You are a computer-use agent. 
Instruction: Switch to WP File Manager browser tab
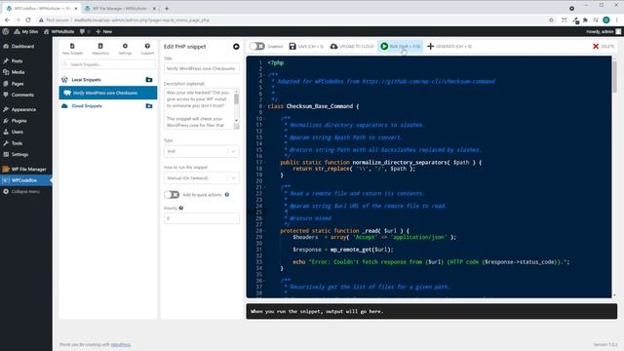(x=119, y=9)
